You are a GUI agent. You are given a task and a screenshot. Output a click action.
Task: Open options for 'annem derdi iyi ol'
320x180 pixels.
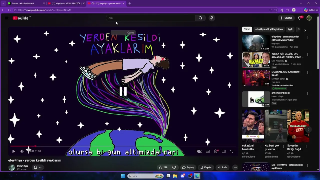(308, 93)
